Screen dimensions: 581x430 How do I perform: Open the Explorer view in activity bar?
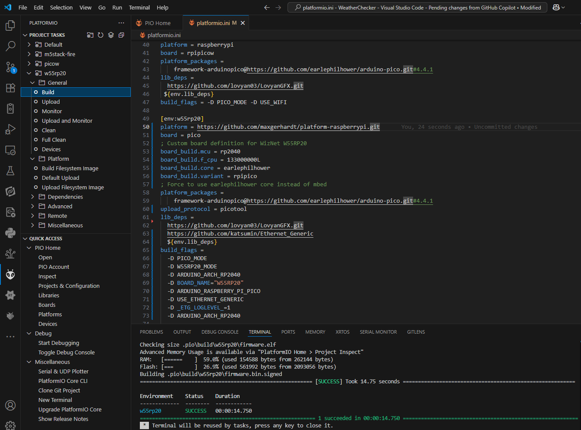pyautogui.click(x=10, y=25)
